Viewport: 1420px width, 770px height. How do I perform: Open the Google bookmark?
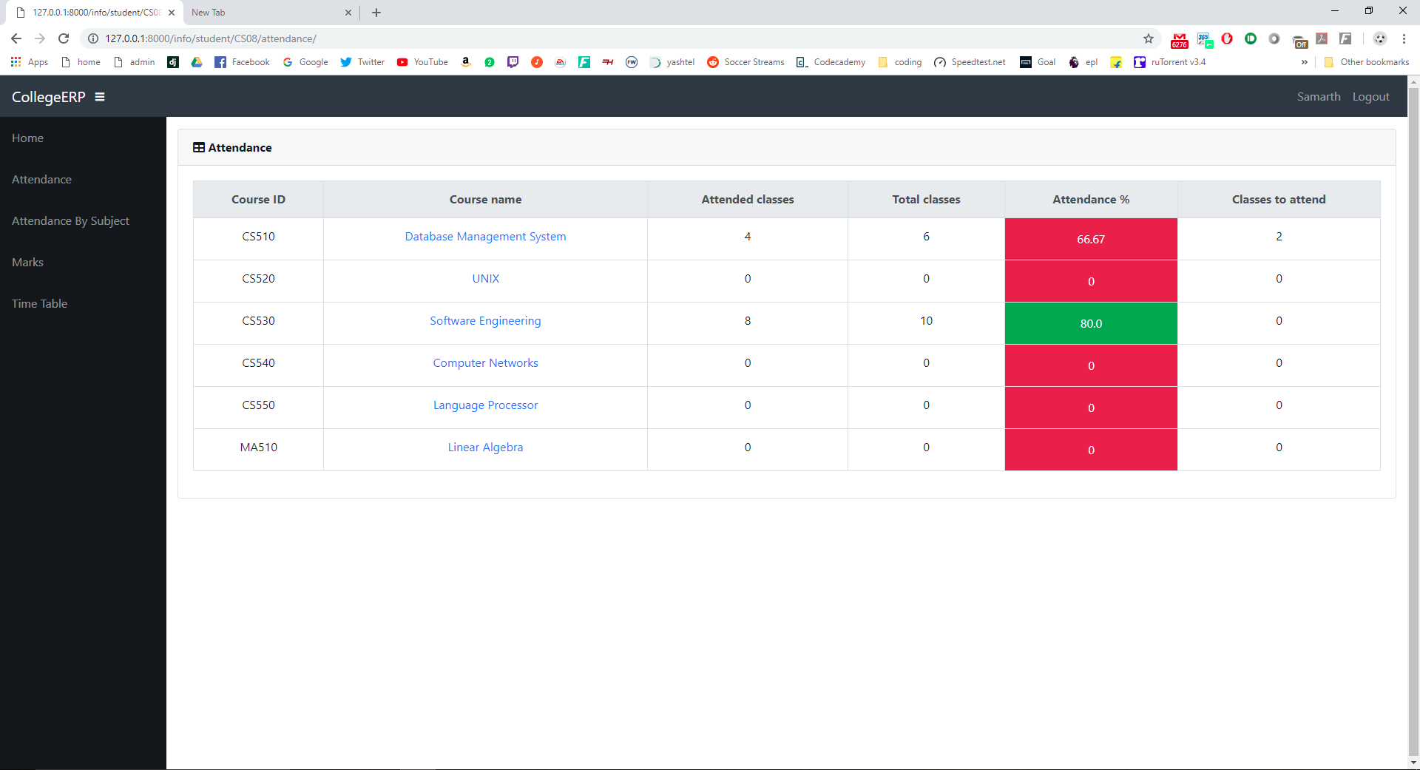click(305, 62)
